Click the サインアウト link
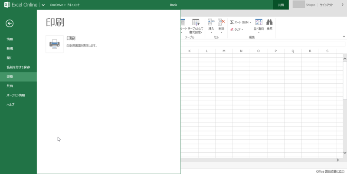The height and width of the screenshot is (174, 347). (x=327, y=5)
